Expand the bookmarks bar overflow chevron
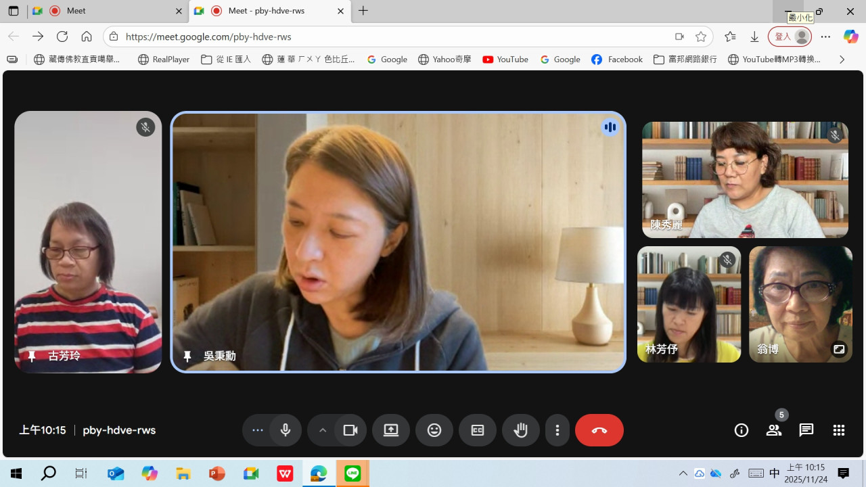The width and height of the screenshot is (866, 487). point(842,60)
